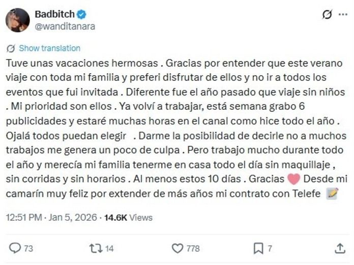Click the 14 reposts count
The image size is (354, 265).
109,248
